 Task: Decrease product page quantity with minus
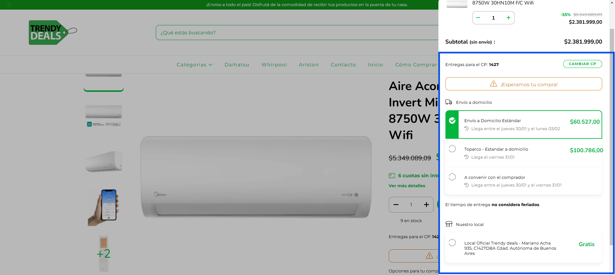(396, 204)
